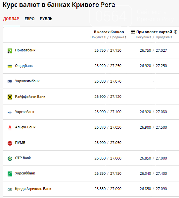179x198 pixels.
Task: Click the Укрэксимбанк logo icon
Action: 10,82
